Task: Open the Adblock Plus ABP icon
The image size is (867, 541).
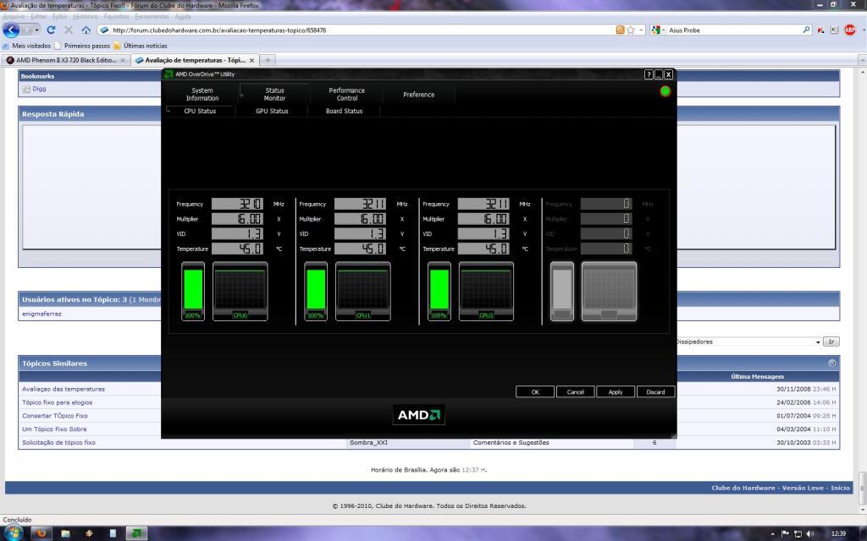Action: coord(850,30)
